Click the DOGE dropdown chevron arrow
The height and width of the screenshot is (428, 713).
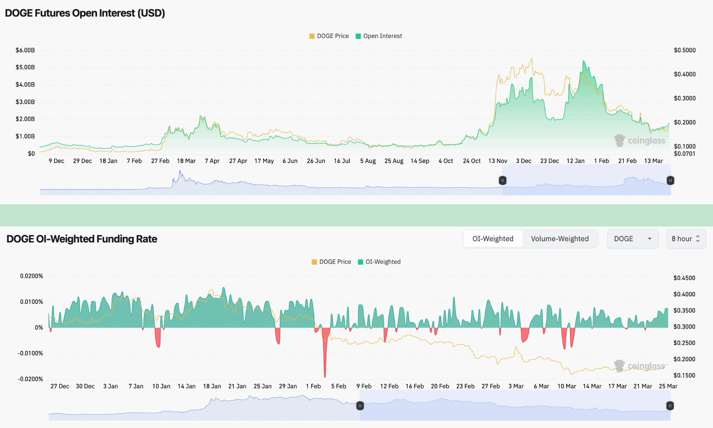pyautogui.click(x=650, y=239)
